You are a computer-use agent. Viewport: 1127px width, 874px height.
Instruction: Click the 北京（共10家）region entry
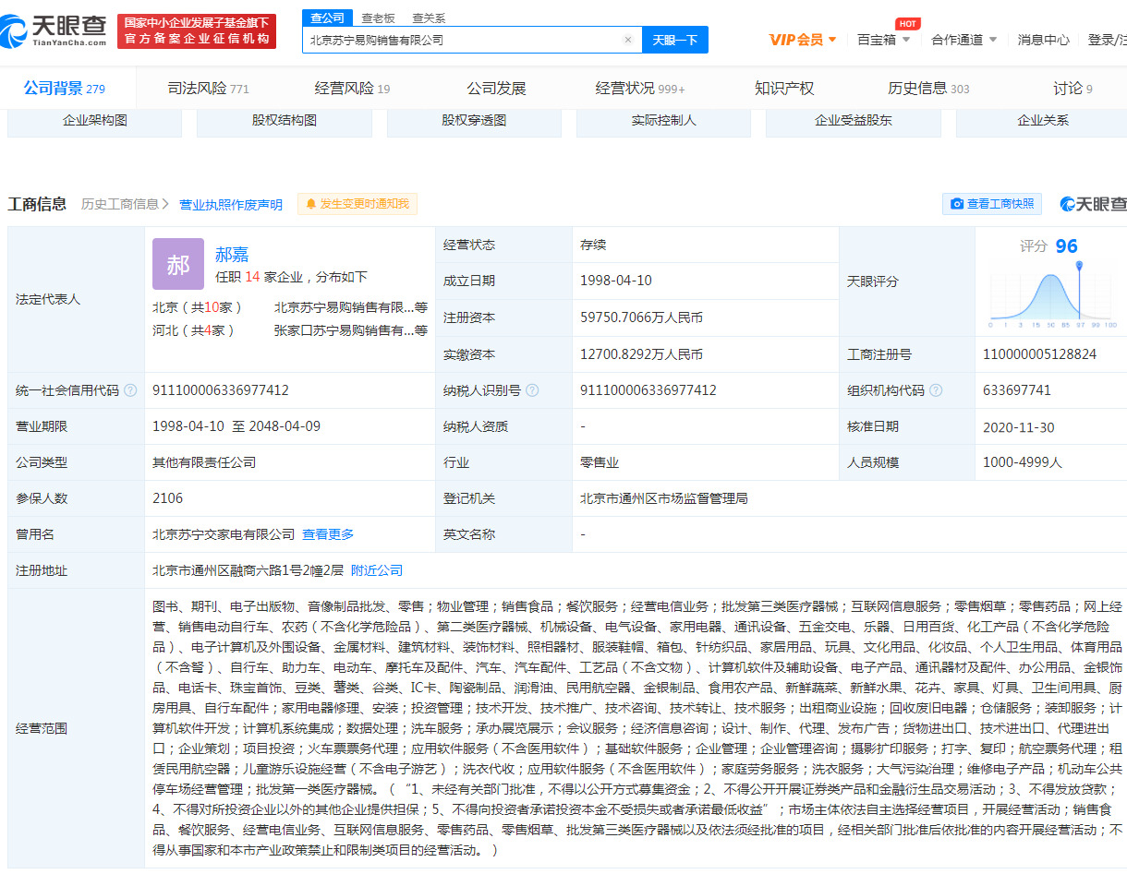coord(198,307)
